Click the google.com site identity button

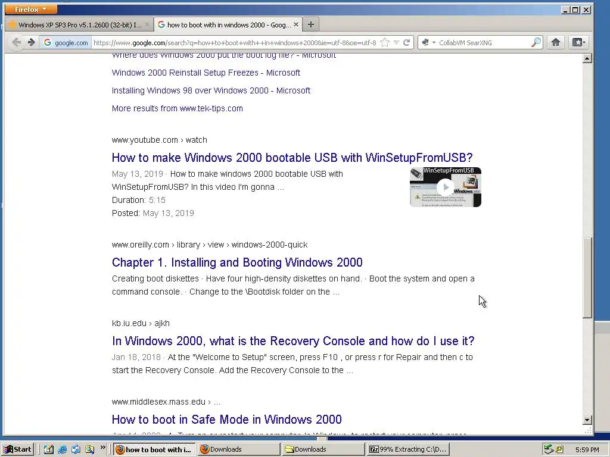pyautogui.click(x=66, y=43)
